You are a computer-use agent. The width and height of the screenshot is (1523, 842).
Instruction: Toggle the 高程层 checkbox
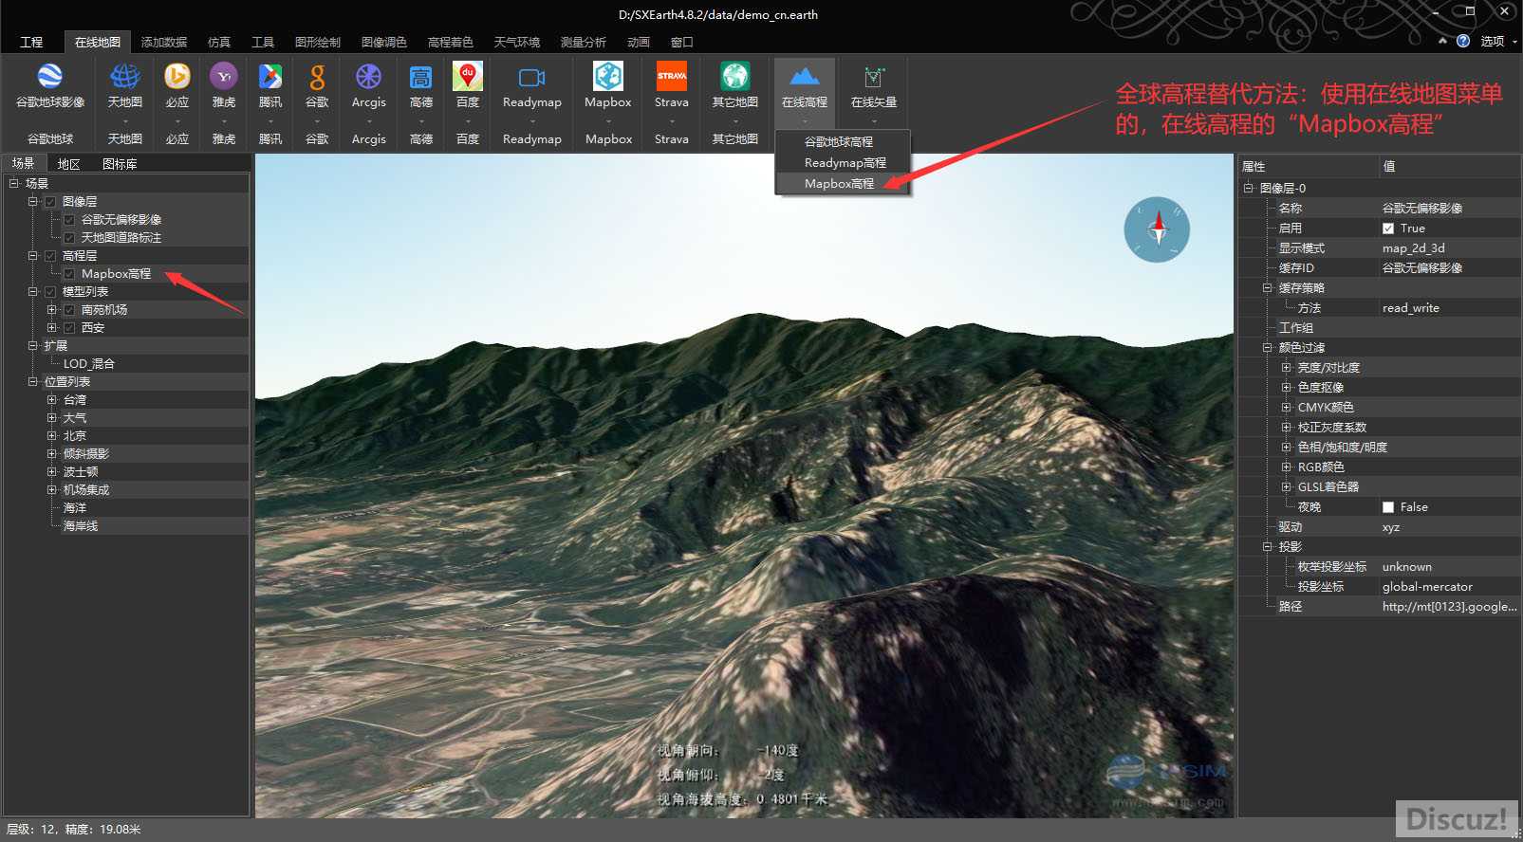50,256
